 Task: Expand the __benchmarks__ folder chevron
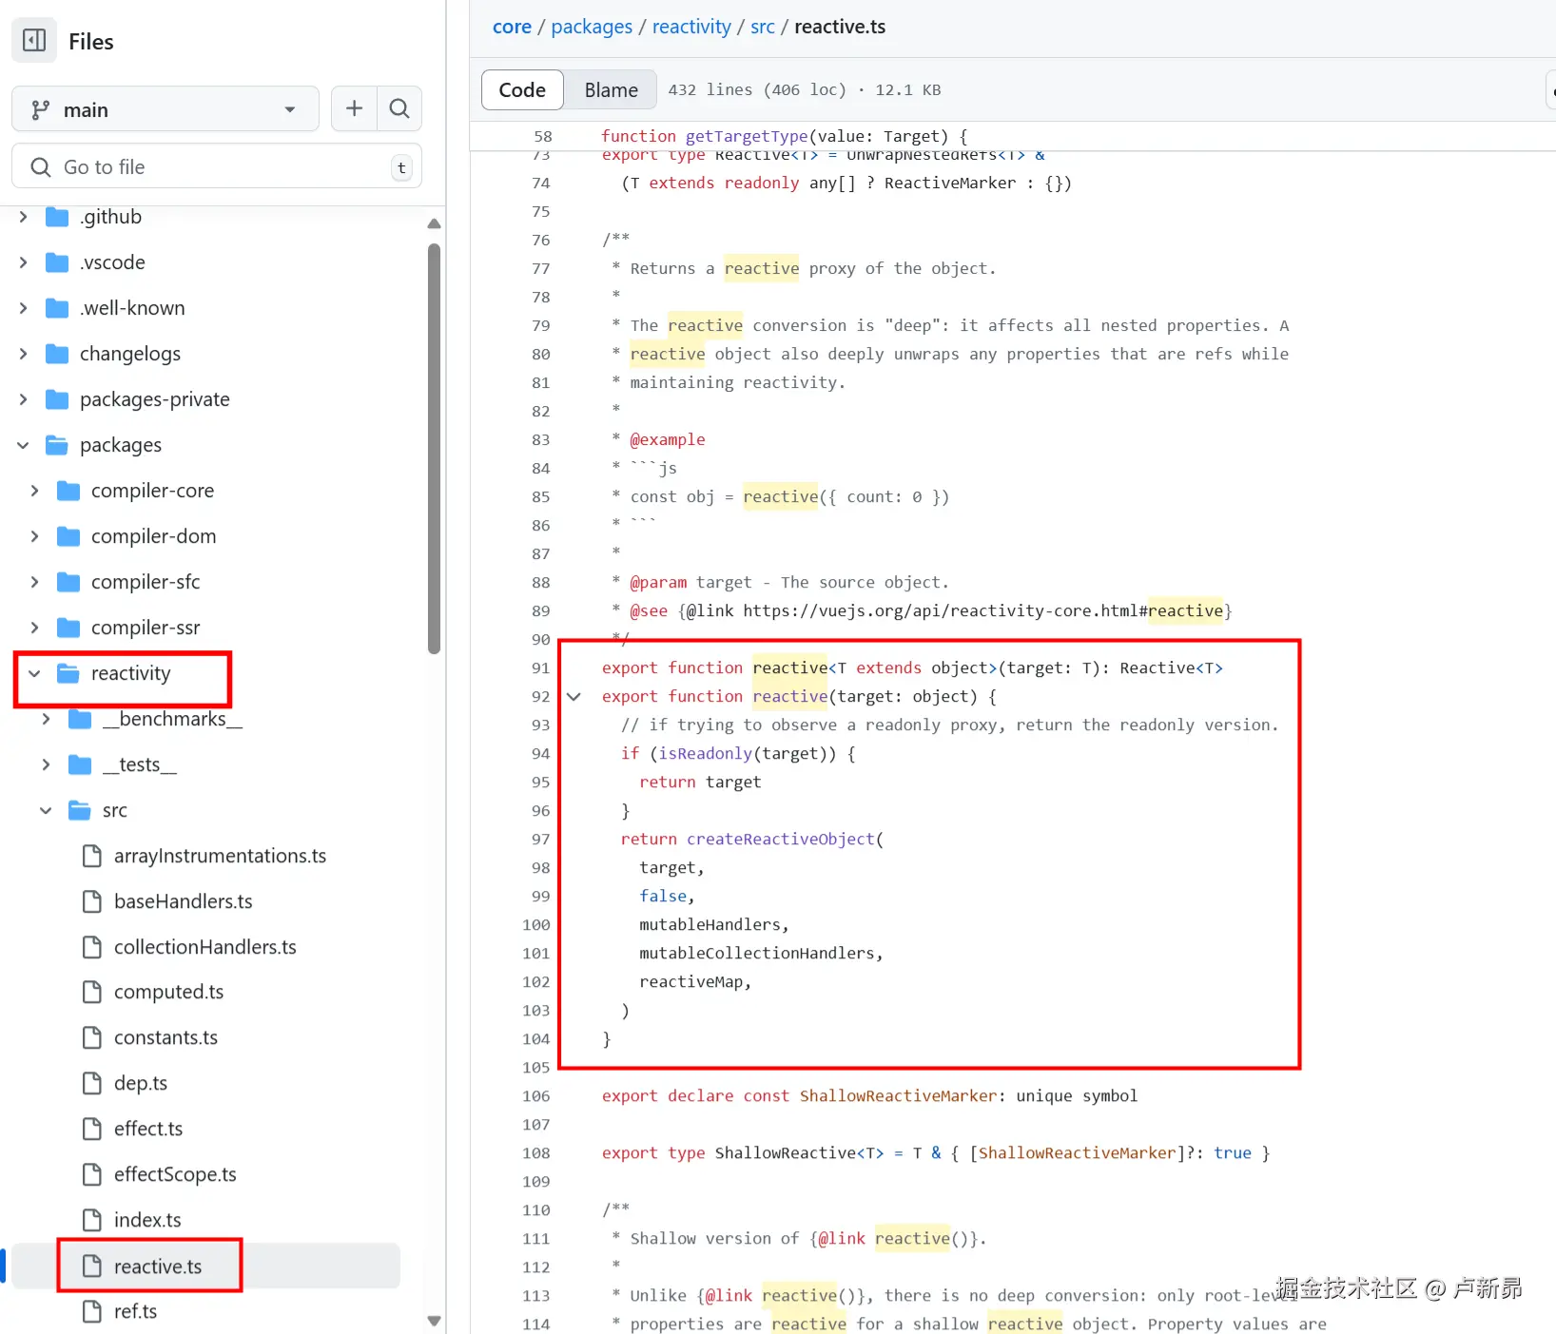tap(47, 719)
